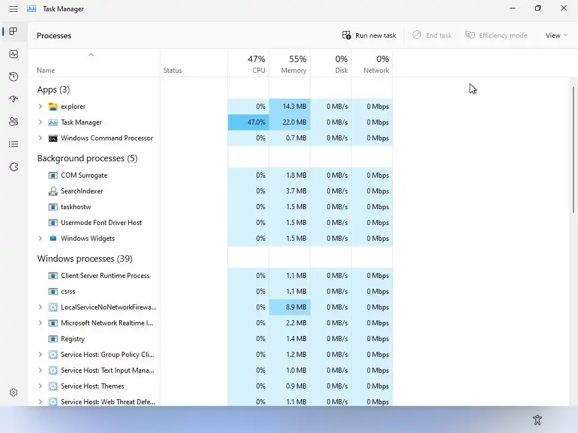This screenshot has width=578, height=433.
Task: Open the View dropdown menu
Action: point(556,36)
